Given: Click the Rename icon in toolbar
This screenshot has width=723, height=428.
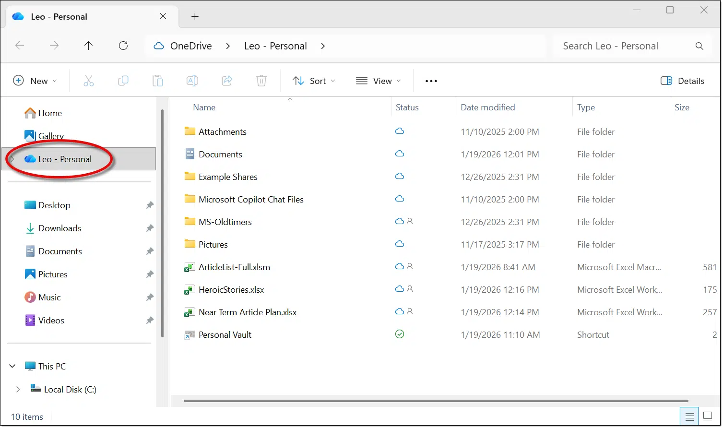Looking at the screenshot, I should [192, 81].
